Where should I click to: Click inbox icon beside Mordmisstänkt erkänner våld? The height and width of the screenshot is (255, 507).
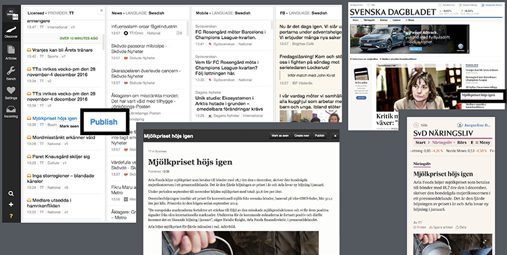(29, 137)
